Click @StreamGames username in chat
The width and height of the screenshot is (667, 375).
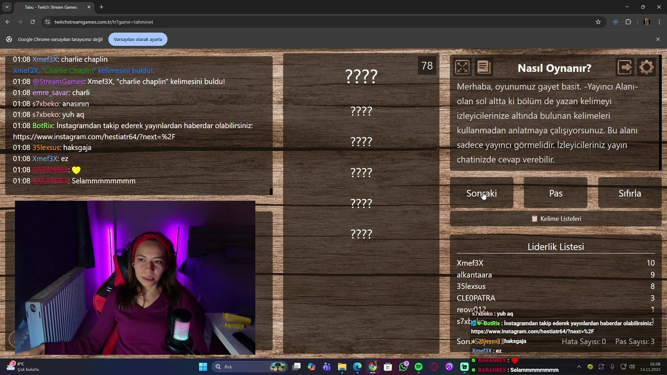click(x=58, y=82)
